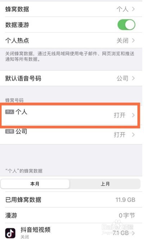Switch to the 本月 tab
Image resolution: width=144 pixels, height=239 pixels.
click(35, 184)
